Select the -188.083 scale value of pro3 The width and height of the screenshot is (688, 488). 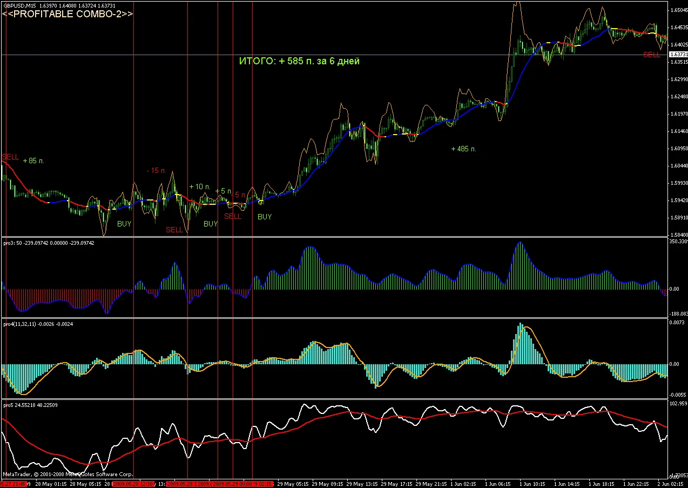click(x=678, y=313)
